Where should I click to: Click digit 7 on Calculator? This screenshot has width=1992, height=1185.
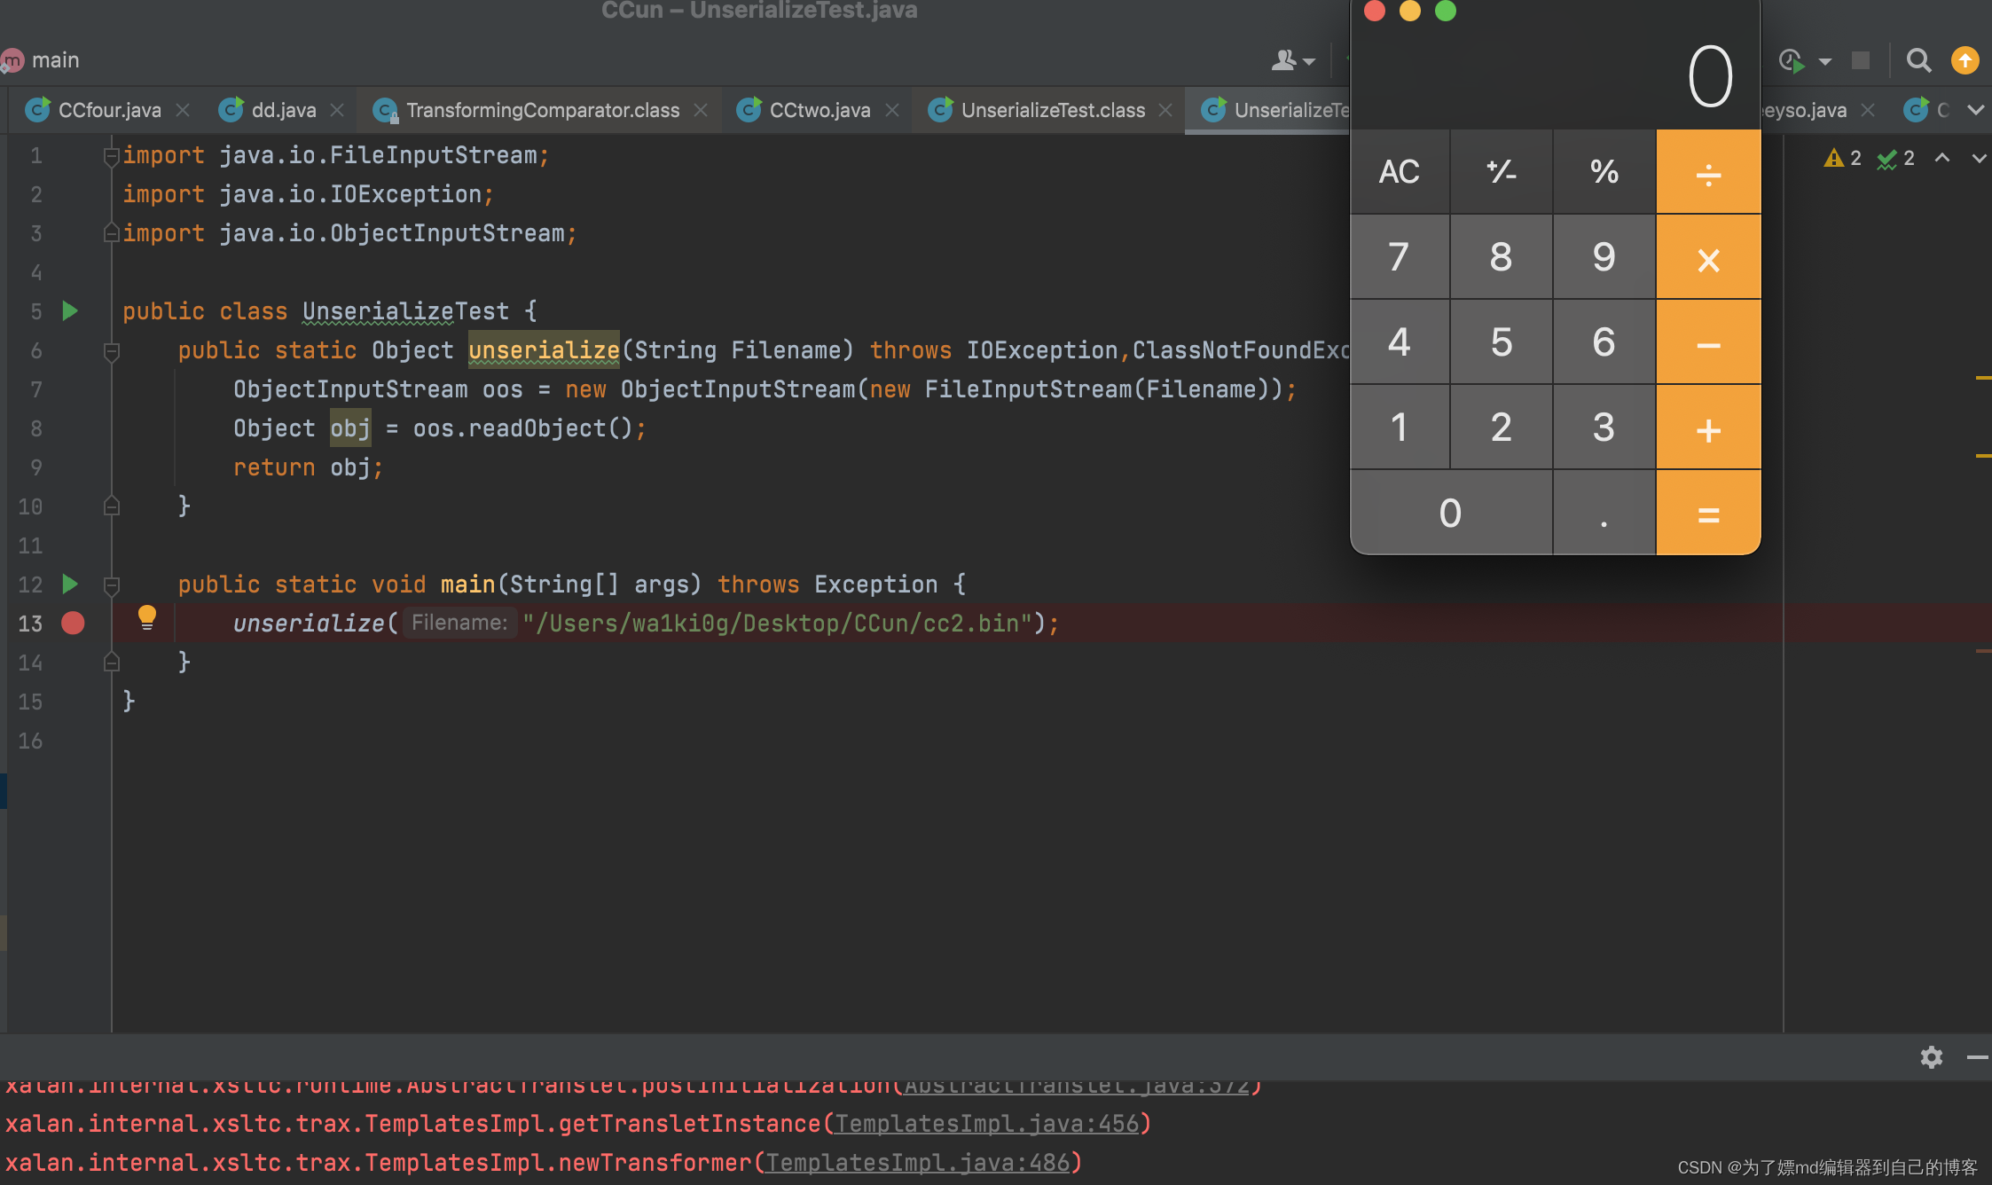point(1400,257)
